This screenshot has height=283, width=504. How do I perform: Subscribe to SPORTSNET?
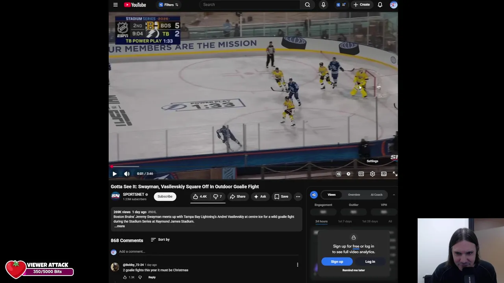pos(165,197)
